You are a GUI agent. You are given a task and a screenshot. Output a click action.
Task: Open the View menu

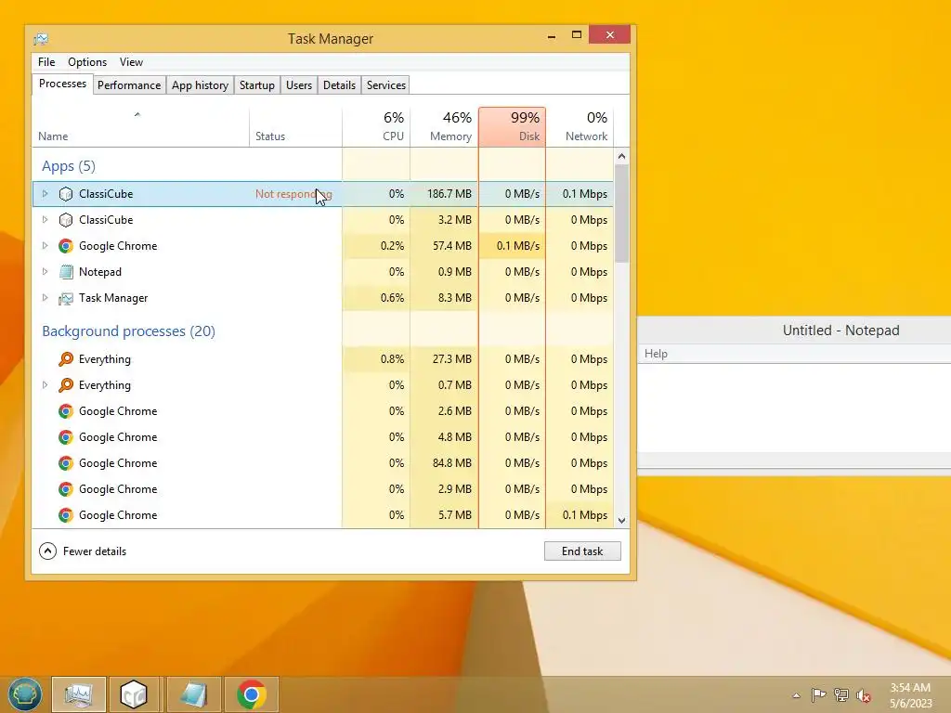[x=131, y=62]
